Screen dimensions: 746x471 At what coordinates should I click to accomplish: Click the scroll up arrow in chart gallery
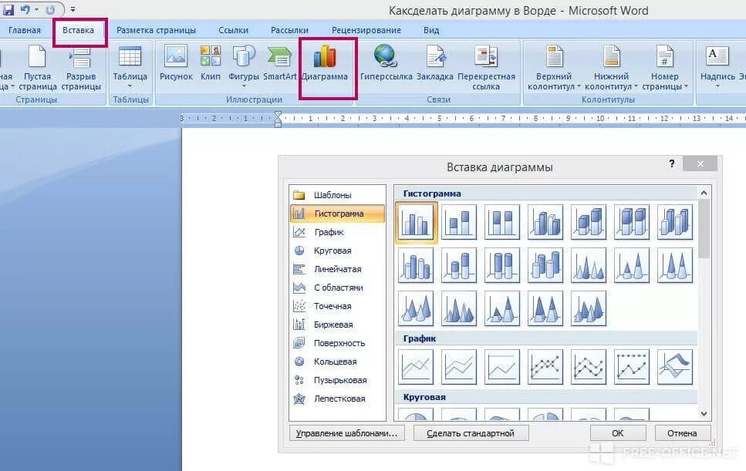click(704, 193)
